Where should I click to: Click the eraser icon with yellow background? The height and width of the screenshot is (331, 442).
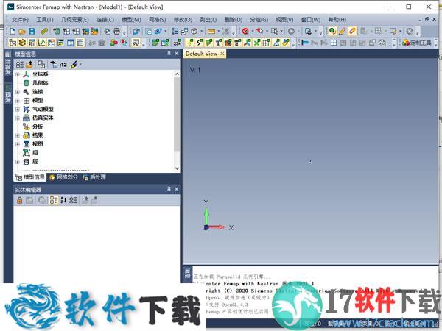click(x=352, y=31)
